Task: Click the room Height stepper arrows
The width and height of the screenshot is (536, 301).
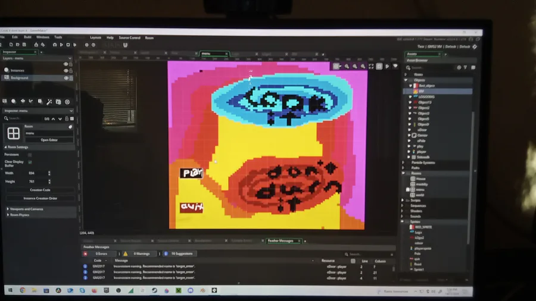Action: [x=49, y=181]
